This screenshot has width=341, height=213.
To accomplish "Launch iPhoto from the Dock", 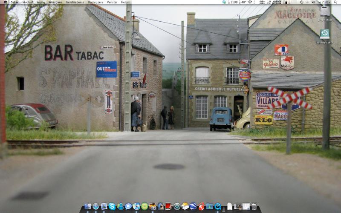I will (153, 206).
